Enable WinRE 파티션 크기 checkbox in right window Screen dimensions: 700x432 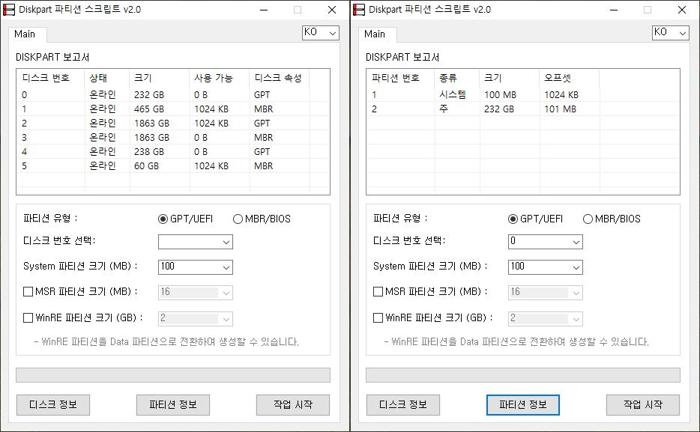click(x=378, y=317)
